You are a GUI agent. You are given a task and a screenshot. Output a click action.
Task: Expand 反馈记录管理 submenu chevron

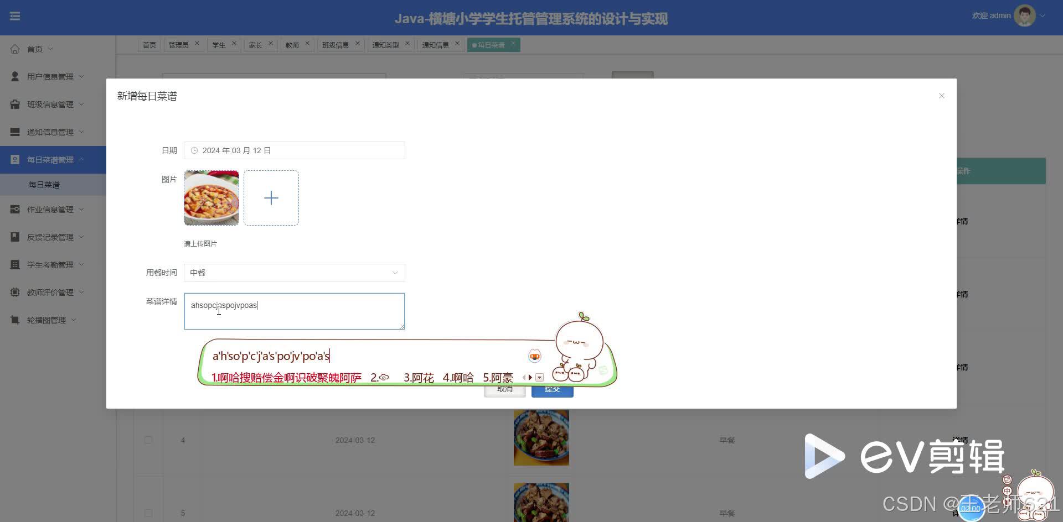[x=81, y=237]
